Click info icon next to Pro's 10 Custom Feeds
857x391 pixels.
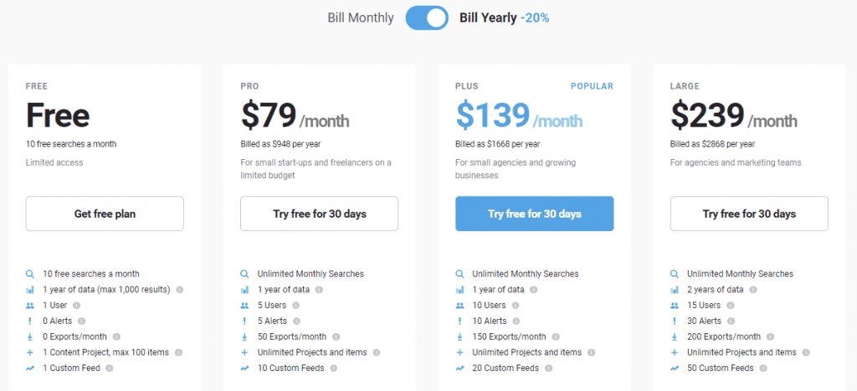click(x=333, y=368)
